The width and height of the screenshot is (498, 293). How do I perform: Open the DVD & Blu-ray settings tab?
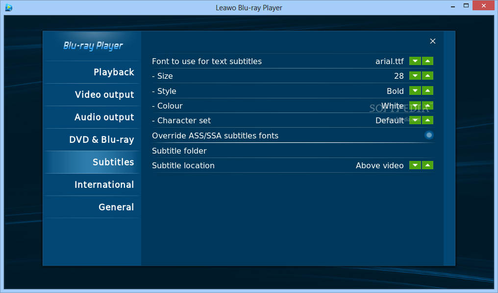[92, 139]
